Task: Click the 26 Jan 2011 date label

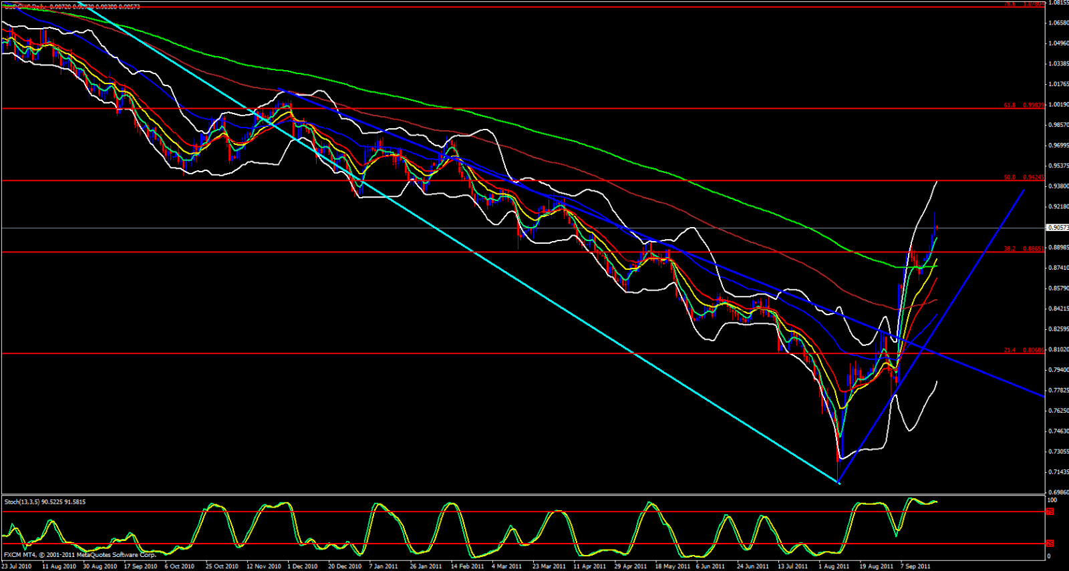Action: pyautogui.click(x=426, y=566)
